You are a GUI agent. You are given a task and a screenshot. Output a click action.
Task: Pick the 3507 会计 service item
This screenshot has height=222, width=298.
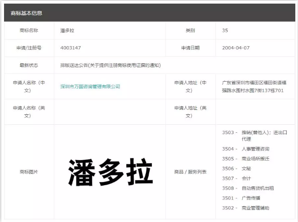click(237, 178)
